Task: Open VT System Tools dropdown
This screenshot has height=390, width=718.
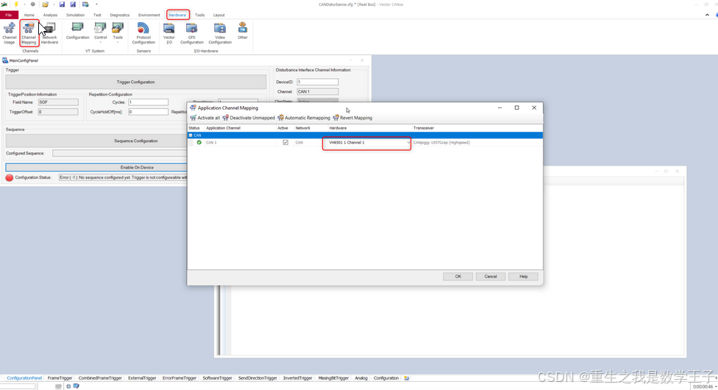Action: click(118, 33)
